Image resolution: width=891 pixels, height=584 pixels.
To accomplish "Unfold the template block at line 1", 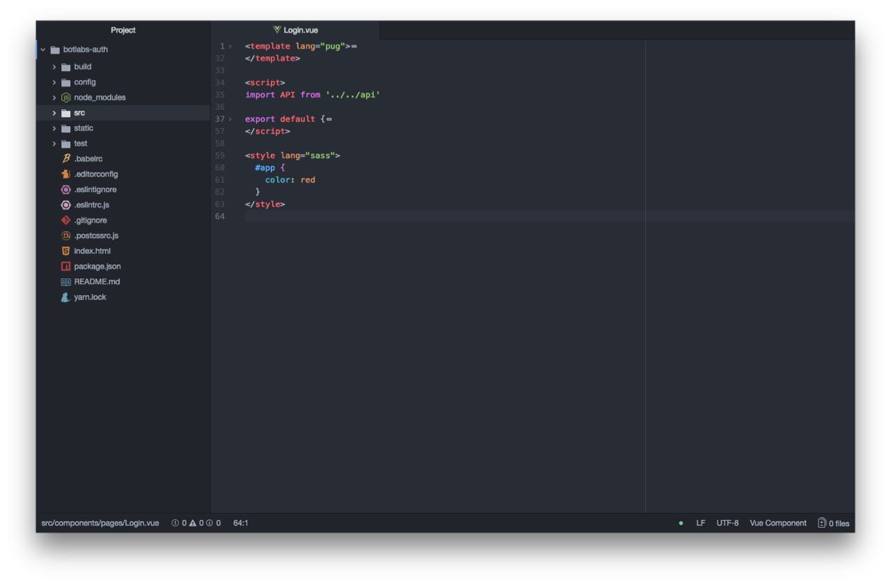I will [230, 46].
